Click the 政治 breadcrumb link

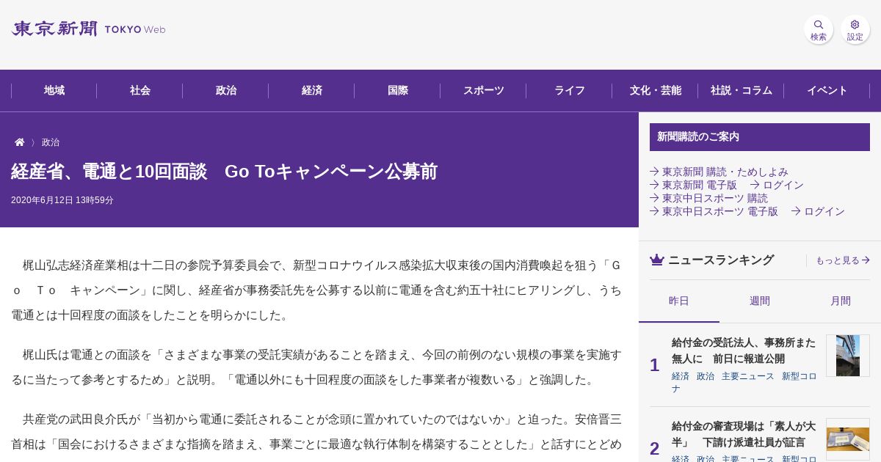[x=51, y=142]
